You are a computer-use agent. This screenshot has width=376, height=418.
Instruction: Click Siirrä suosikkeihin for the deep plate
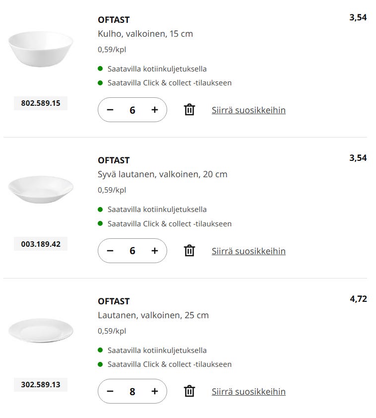coord(249,251)
